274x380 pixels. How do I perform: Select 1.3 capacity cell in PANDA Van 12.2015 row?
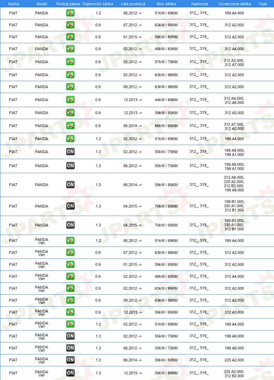(x=98, y=373)
